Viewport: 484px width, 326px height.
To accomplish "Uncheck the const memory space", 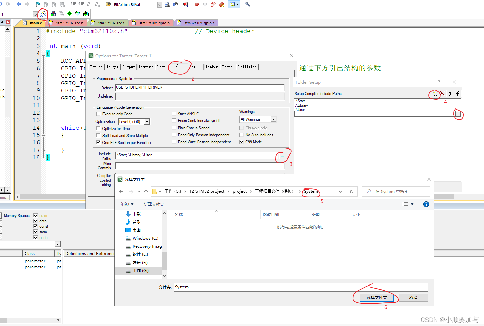I will 36,226.
